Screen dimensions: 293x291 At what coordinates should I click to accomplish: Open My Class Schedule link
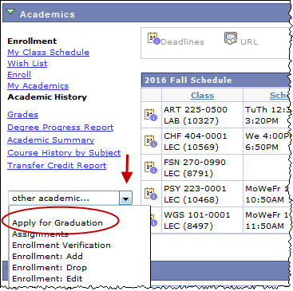(49, 52)
